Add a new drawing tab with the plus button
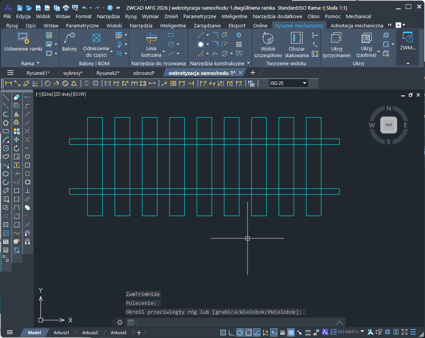 pos(253,73)
